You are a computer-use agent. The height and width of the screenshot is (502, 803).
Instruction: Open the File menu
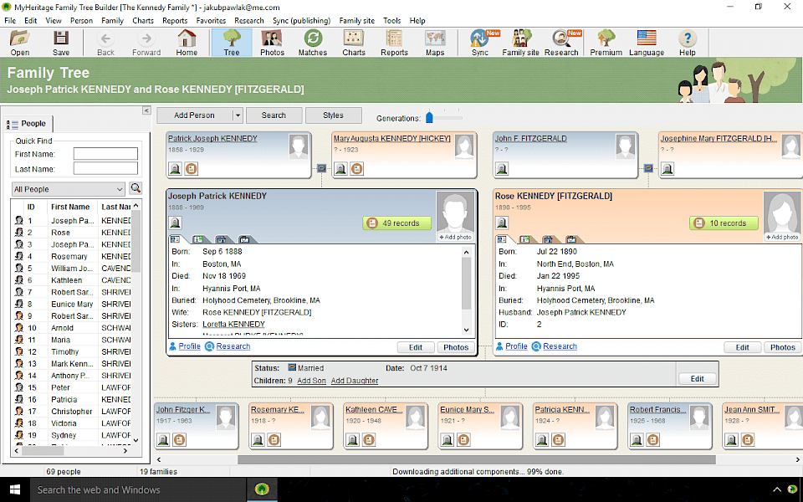click(10, 20)
